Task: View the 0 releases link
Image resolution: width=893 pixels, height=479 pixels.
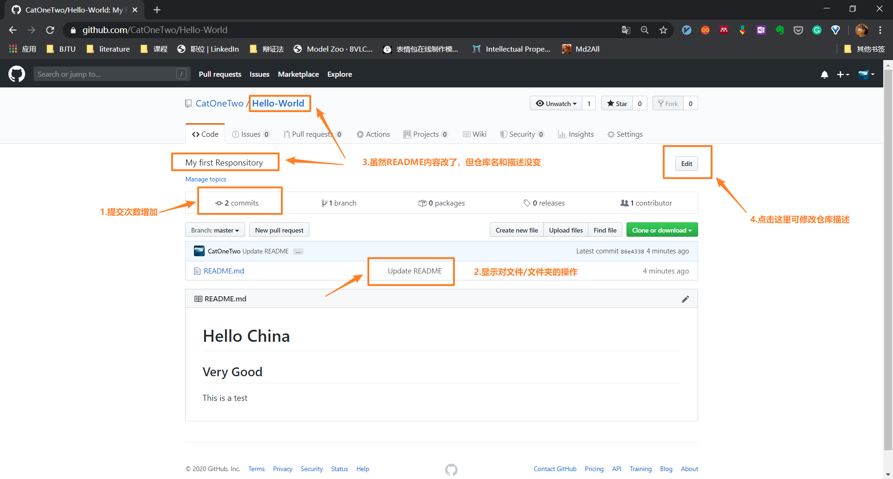Action: point(544,203)
